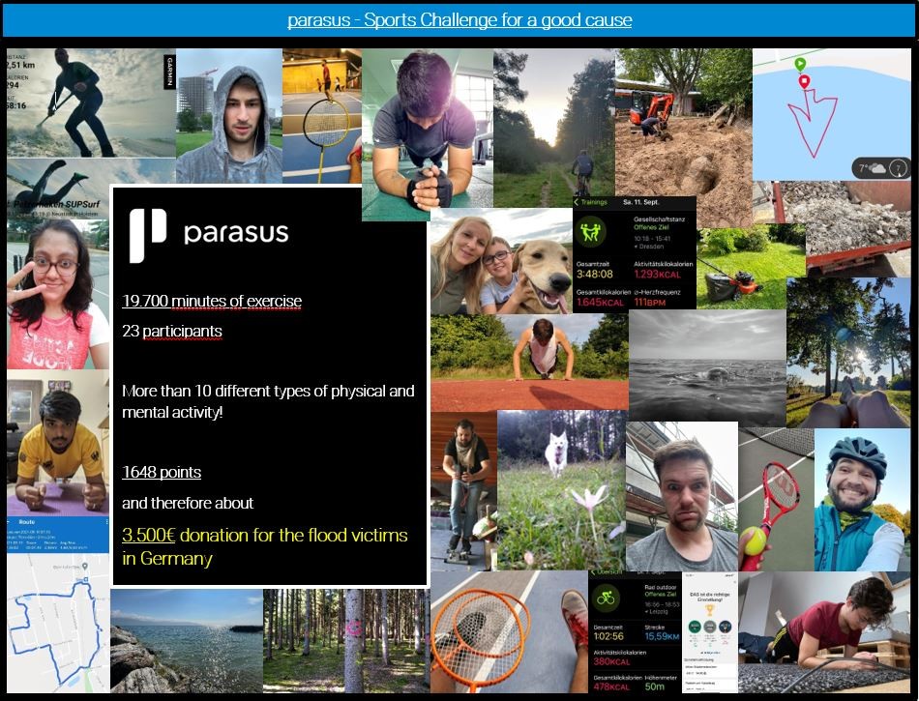Open the photo of the man in the red shirt planking
The height and width of the screenshot is (701, 919).
tap(824, 632)
